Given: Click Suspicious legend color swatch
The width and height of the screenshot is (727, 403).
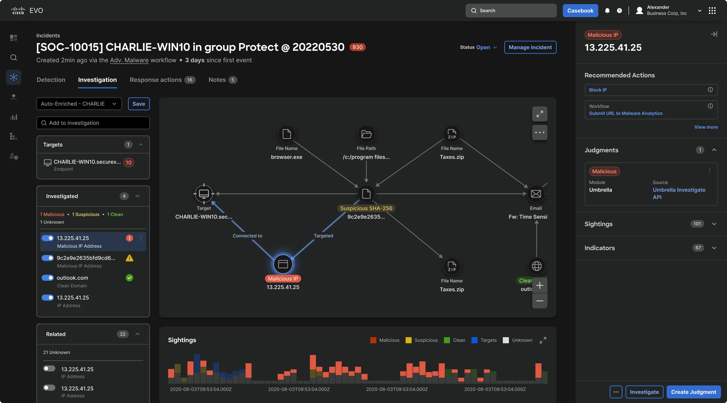Looking at the screenshot, I should pos(408,340).
